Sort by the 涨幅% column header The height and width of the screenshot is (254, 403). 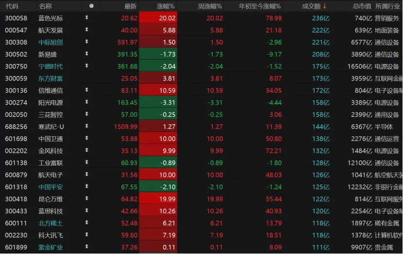tap(166, 6)
